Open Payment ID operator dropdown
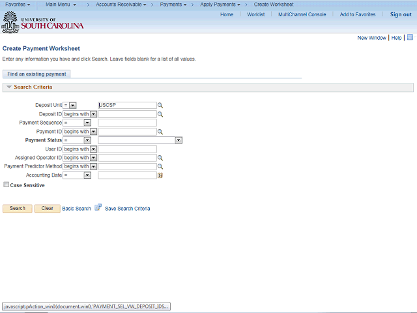417x313 pixels. [79, 132]
